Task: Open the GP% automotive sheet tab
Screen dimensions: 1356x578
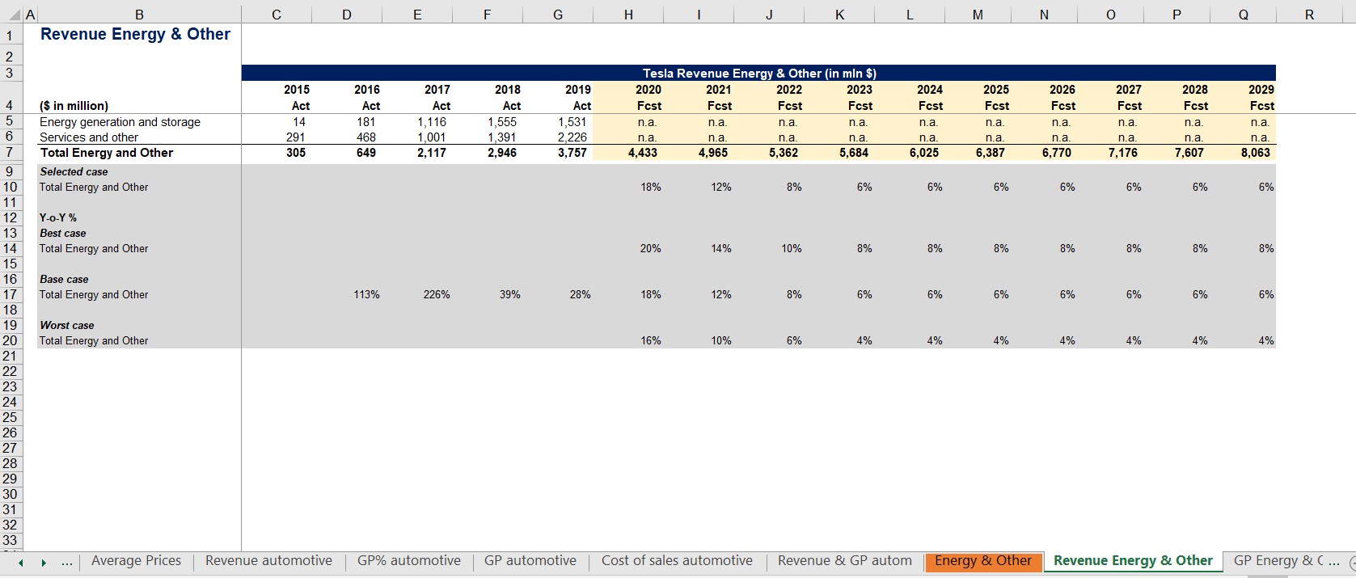Action: (409, 561)
